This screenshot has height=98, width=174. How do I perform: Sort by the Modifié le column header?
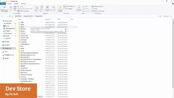tap(48, 19)
